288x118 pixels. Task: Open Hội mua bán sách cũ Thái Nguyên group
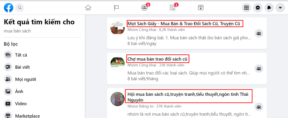(188, 97)
